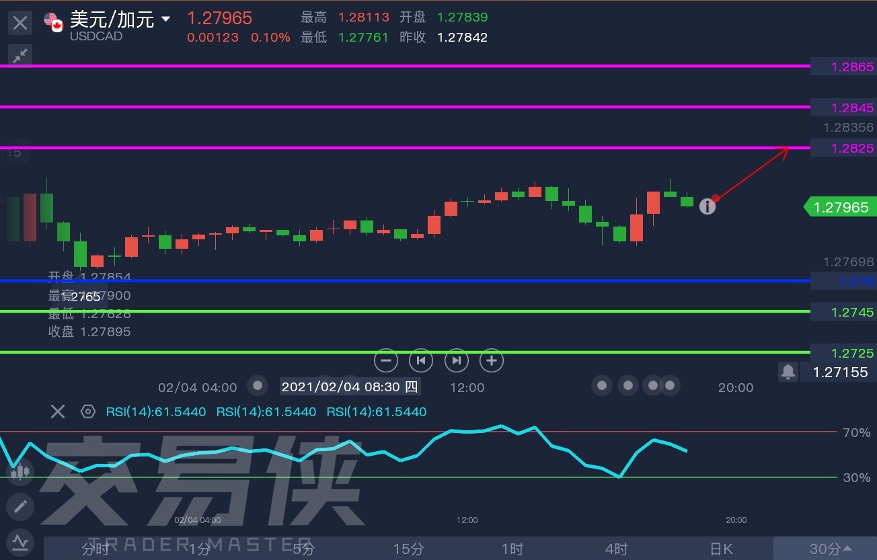This screenshot has height=560, width=877.
Task: Click the 1.28356 axis price label
Action: [849, 127]
